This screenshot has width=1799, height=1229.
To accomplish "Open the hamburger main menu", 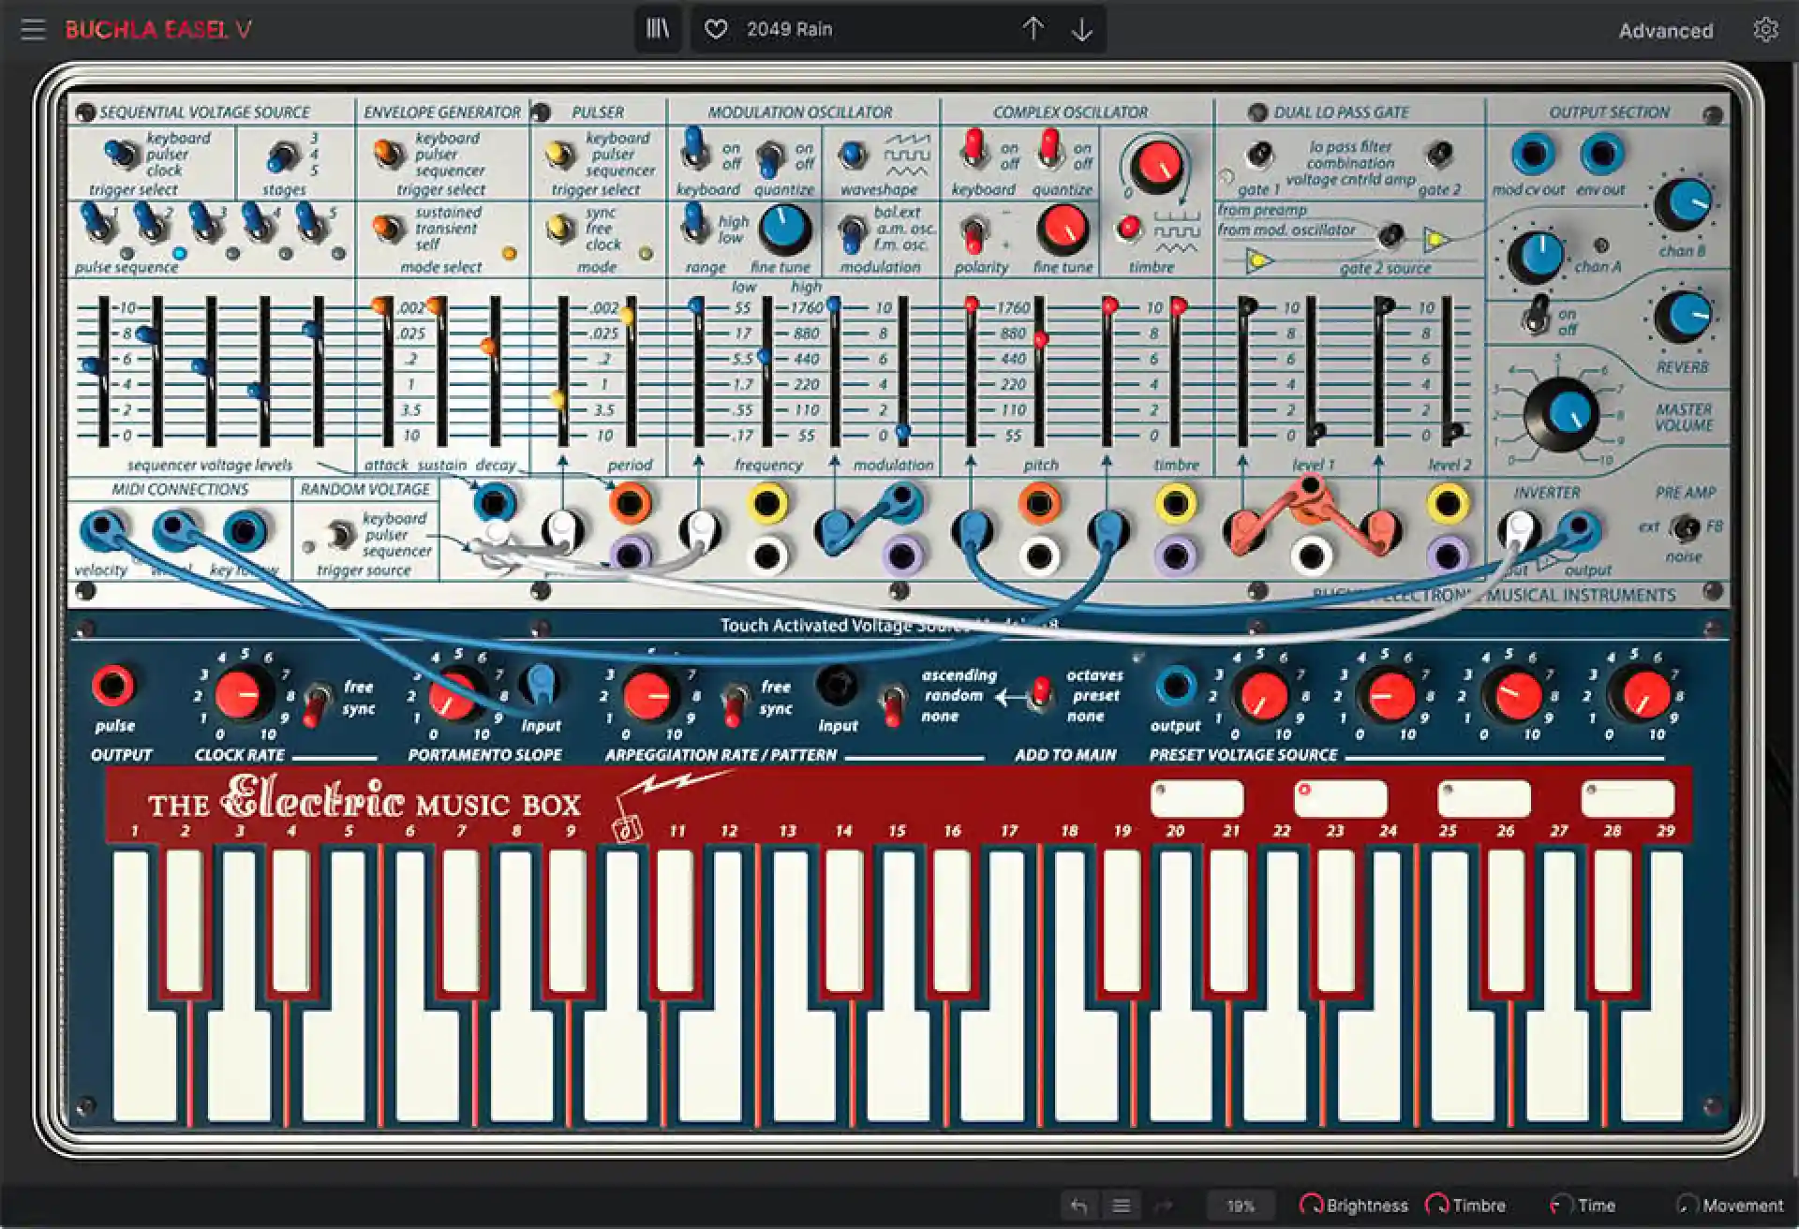I will 34,29.
